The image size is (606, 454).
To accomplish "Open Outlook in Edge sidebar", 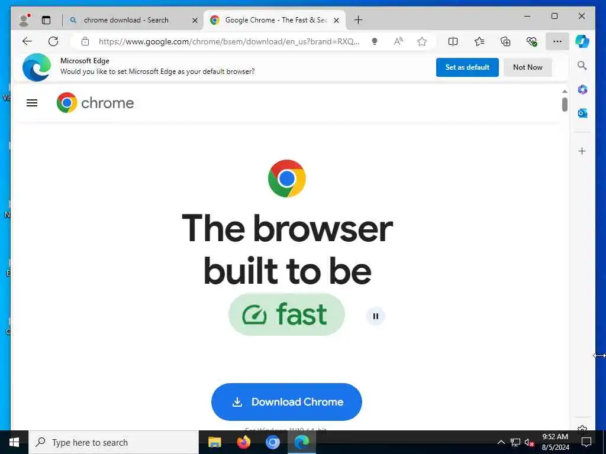I will tap(582, 113).
